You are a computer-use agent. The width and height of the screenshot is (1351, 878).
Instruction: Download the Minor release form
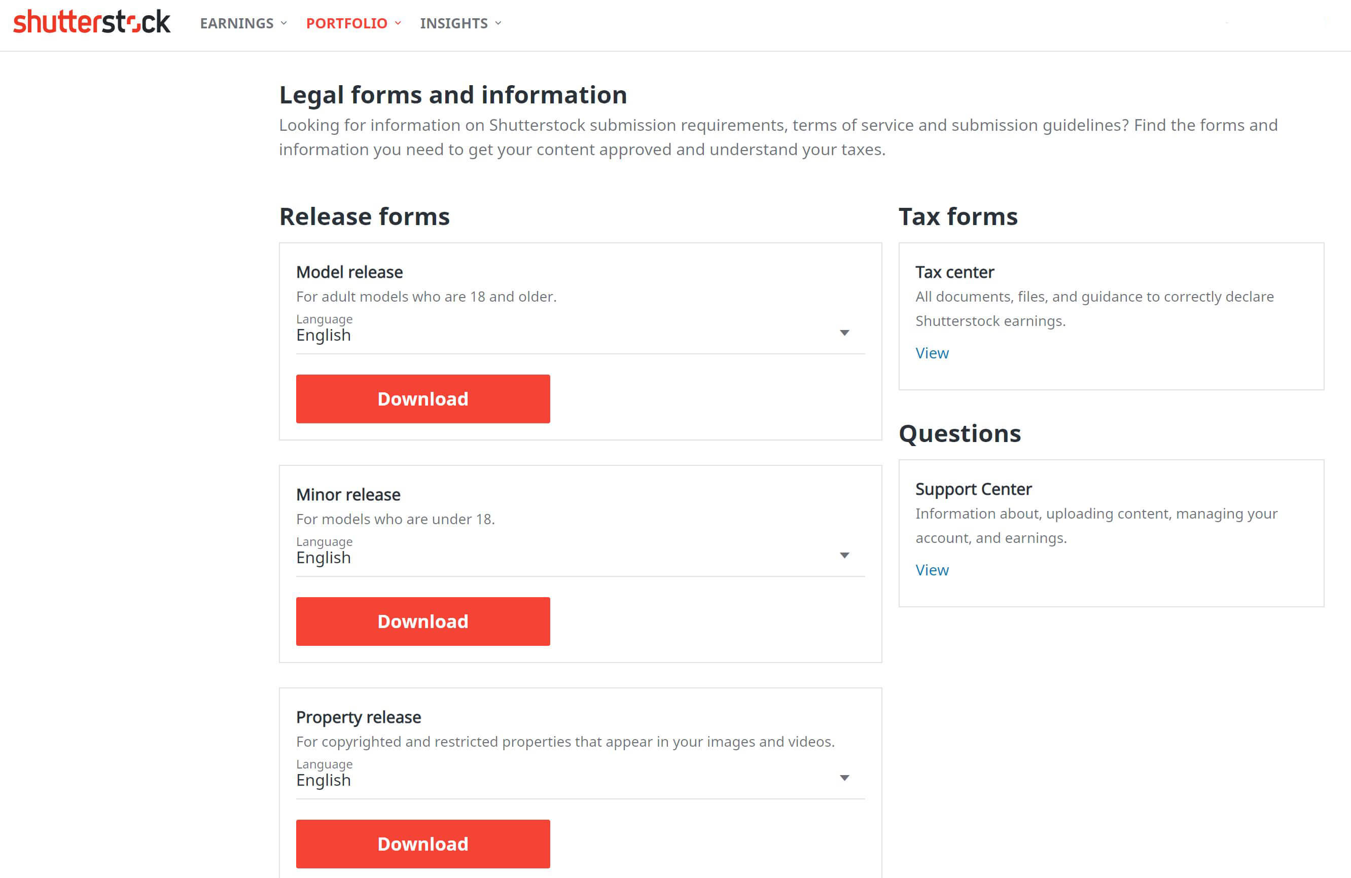click(422, 621)
